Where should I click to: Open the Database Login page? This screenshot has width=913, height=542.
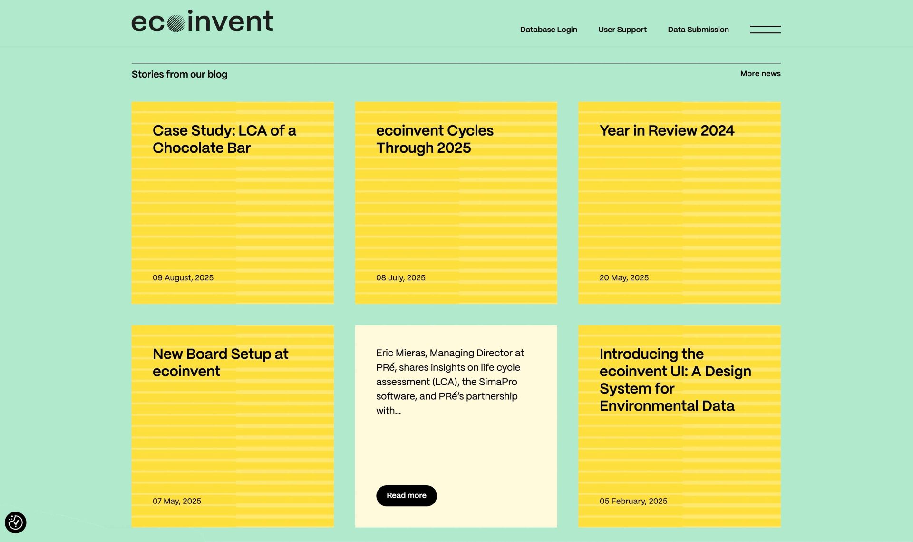(x=548, y=30)
